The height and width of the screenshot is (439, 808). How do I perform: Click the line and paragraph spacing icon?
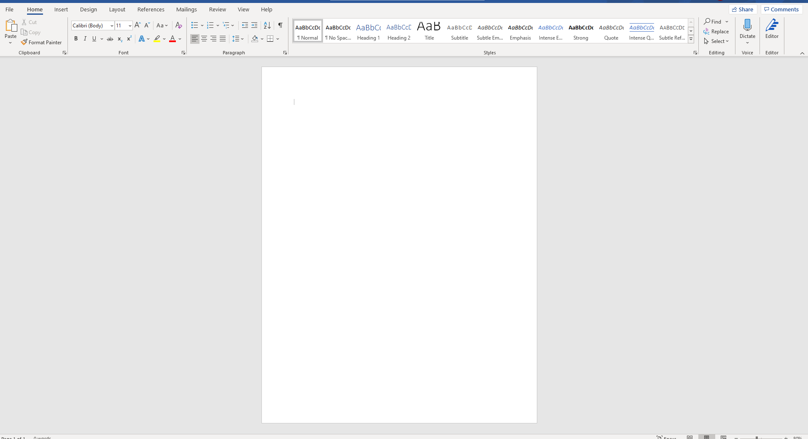tap(236, 39)
